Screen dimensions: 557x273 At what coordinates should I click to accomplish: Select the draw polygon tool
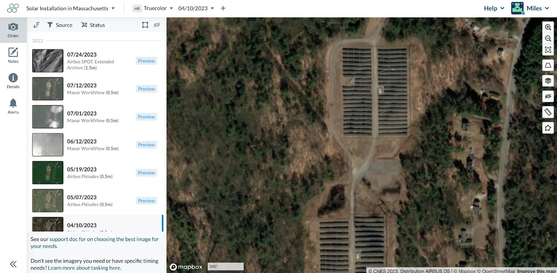click(x=548, y=128)
